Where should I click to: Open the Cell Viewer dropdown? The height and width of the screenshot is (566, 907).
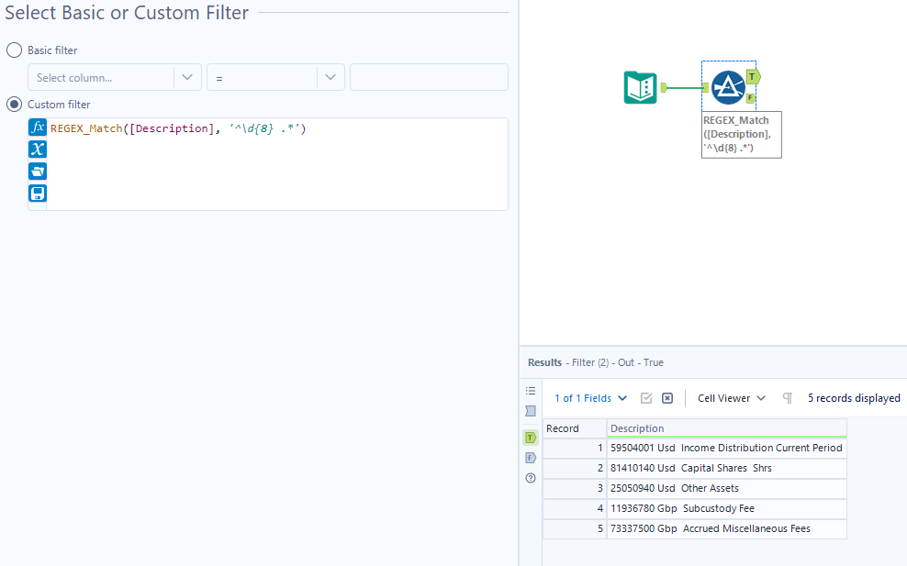(x=731, y=398)
